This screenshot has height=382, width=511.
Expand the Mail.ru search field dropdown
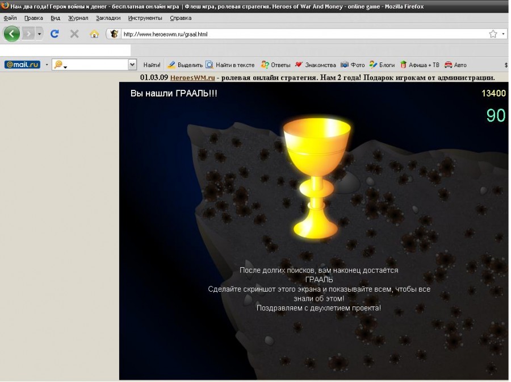(132, 65)
